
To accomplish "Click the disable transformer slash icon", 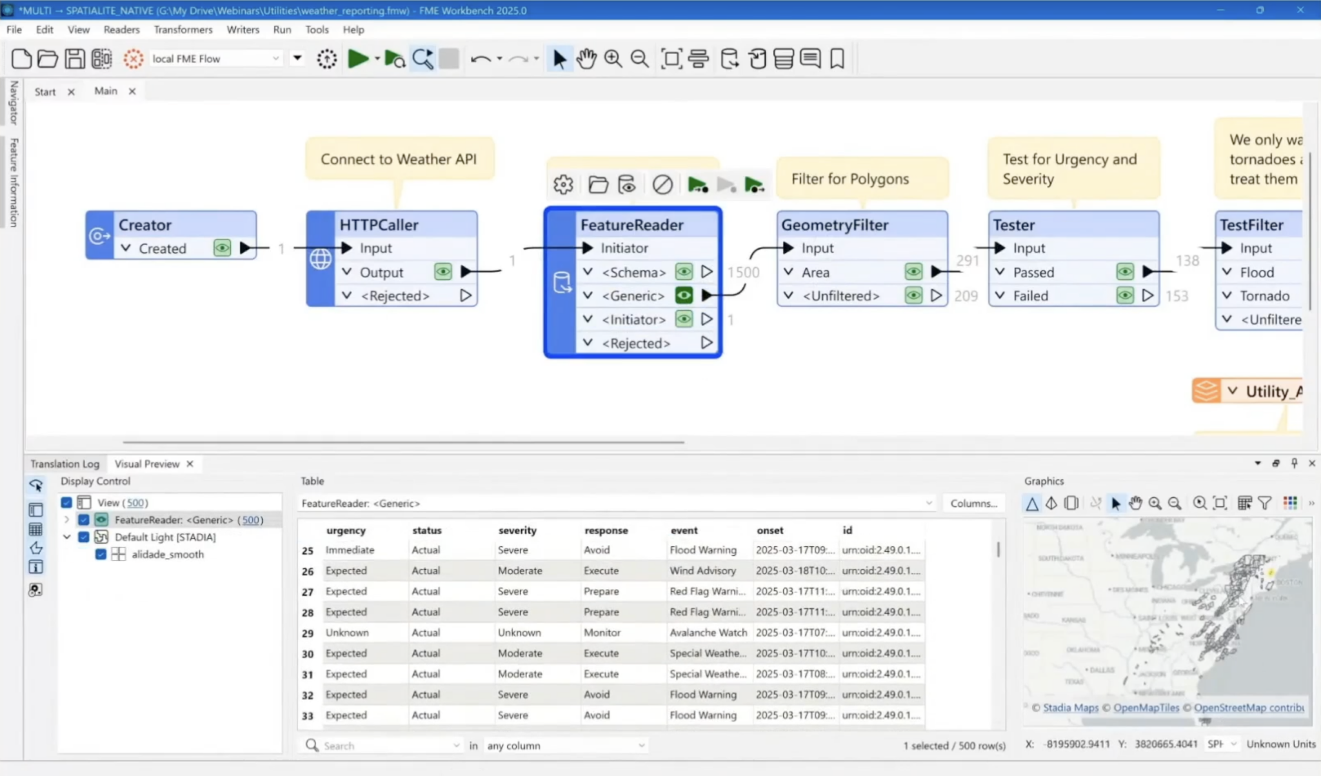I will coord(662,184).
